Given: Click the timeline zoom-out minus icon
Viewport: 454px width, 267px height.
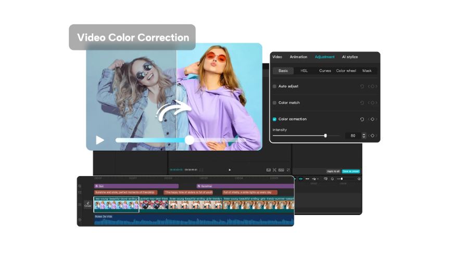Looking at the screenshot, I should pyautogui.click(x=332, y=179).
